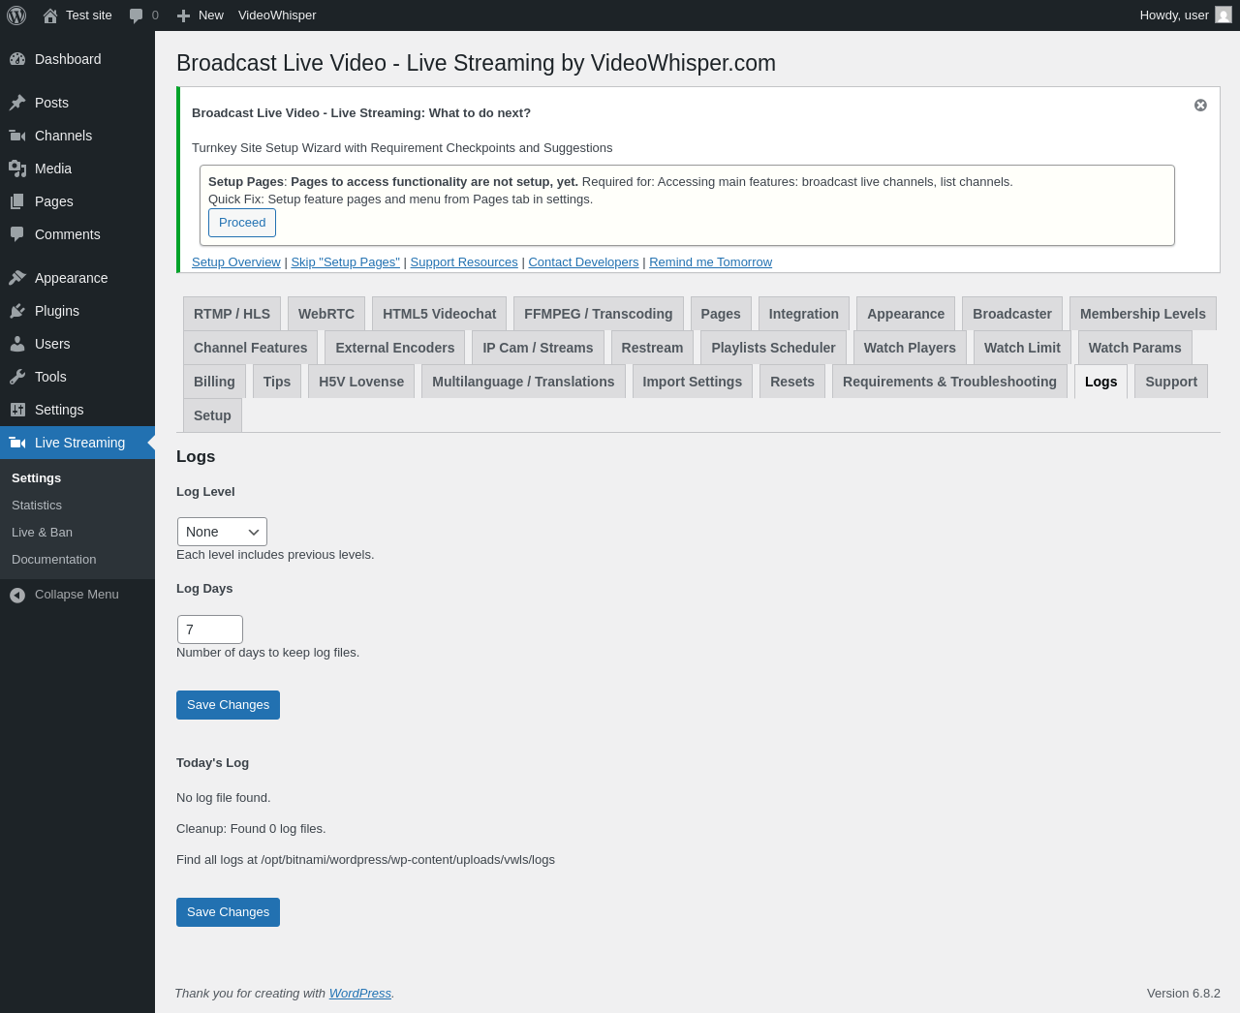
Task: Open the Support Resources link
Action: (x=464, y=262)
